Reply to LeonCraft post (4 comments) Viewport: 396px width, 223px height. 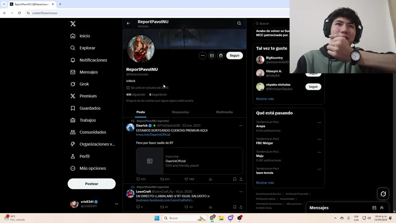pyautogui.click(x=139, y=207)
